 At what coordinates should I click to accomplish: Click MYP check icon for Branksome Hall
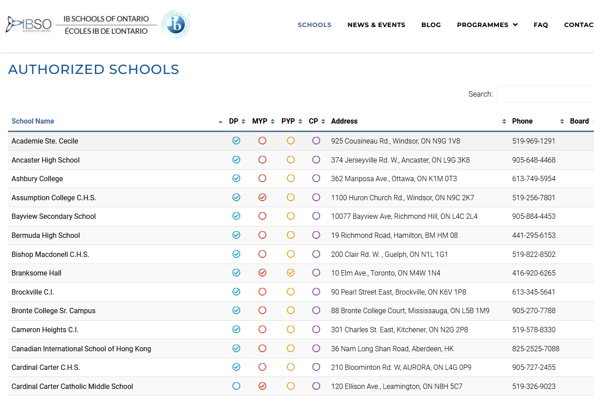262,273
